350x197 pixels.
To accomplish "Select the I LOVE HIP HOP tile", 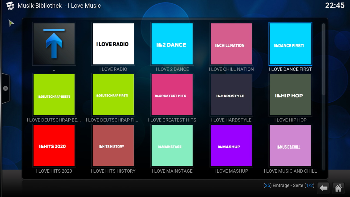I will [x=290, y=95].
